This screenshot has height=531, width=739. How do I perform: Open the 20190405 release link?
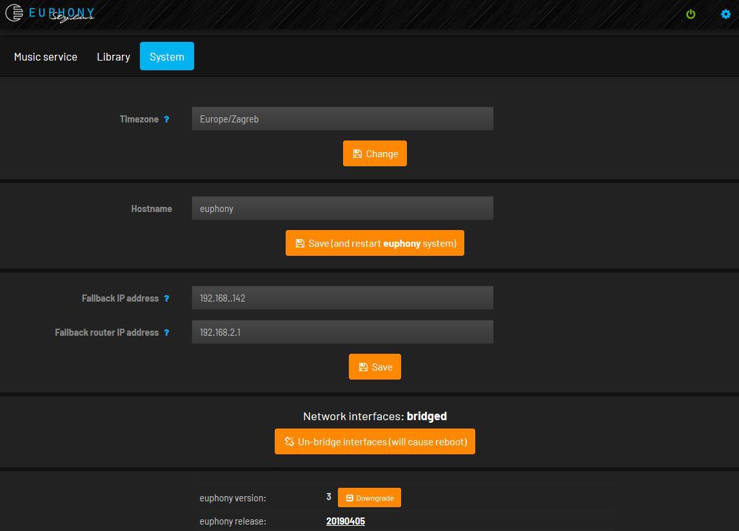point(346,521)
